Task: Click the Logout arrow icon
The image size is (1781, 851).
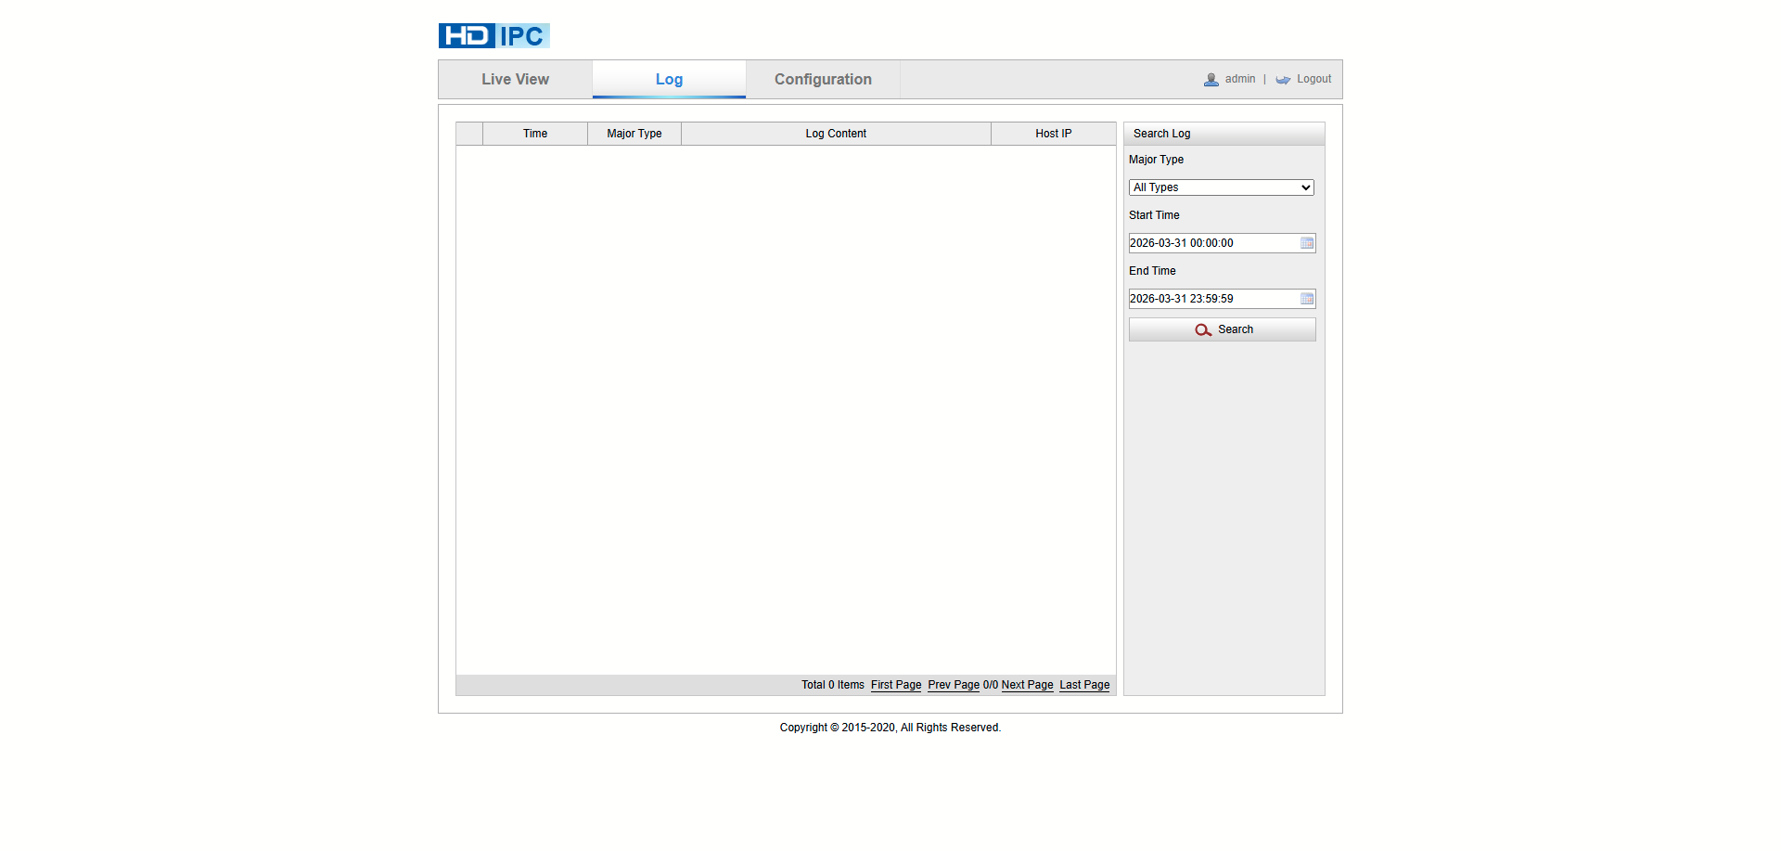Action: [1283, 80]
